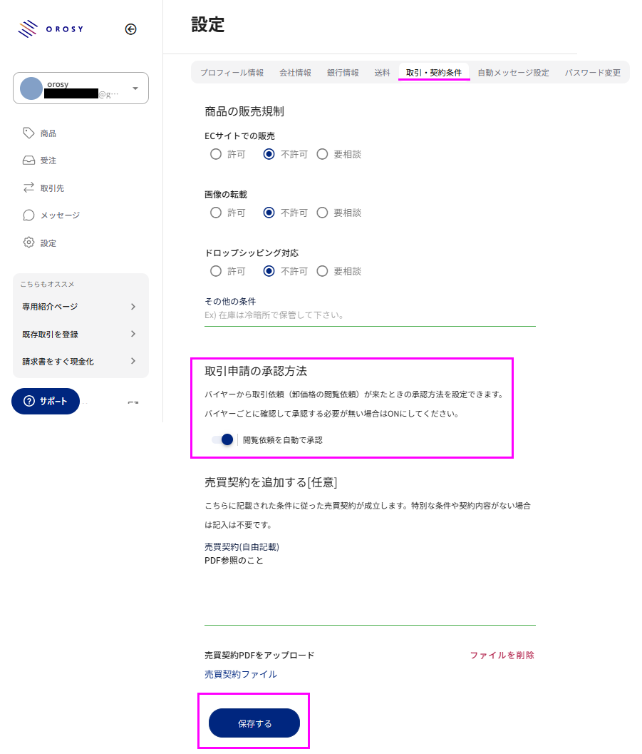This screenshot has height=754, width=642.
Task: Switch to the 会社情報 tab
Action: [295, 73]
